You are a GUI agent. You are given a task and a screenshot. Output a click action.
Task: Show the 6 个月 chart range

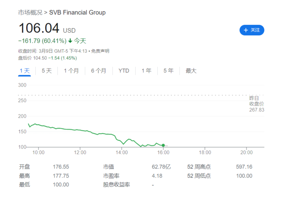99,71
